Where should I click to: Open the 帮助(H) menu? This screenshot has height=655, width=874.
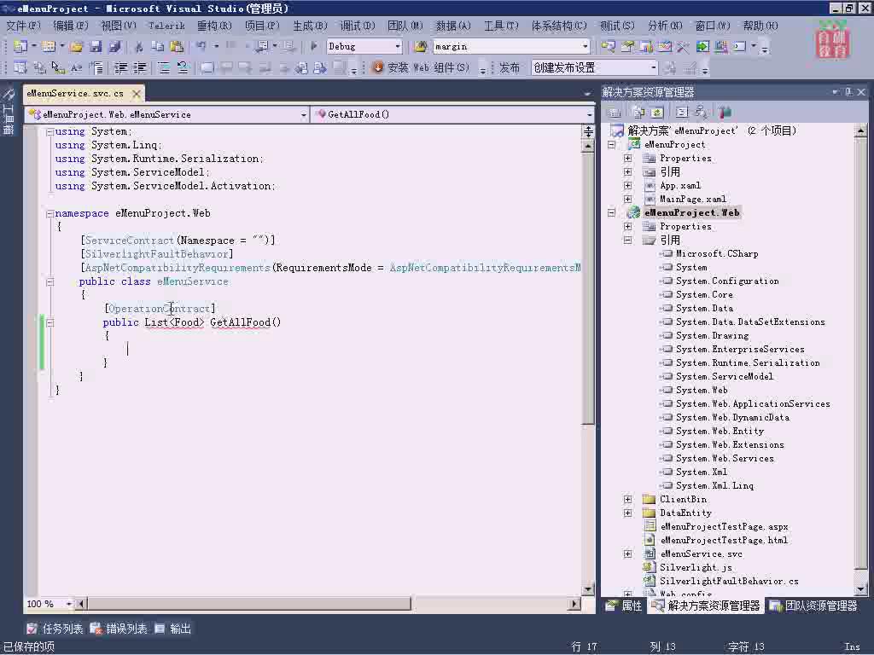760,26
